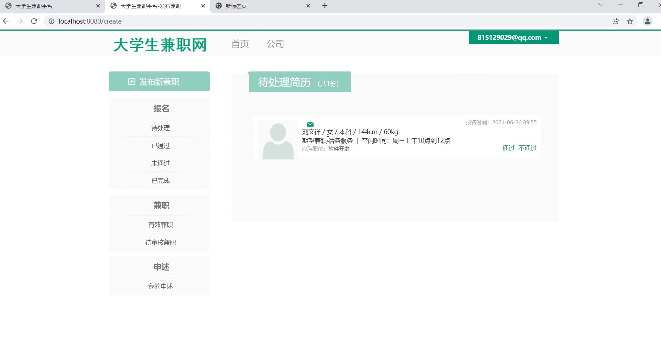Open the tab search chevron dropdown
The width and height of the screenshot is (661, 352).
601,5
